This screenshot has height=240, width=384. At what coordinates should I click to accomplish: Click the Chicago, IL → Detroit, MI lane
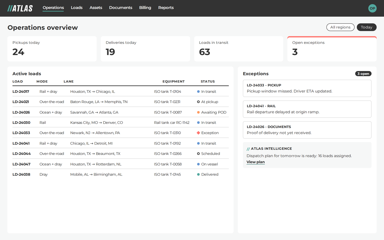pyautogui.click(x=91, y=143)
